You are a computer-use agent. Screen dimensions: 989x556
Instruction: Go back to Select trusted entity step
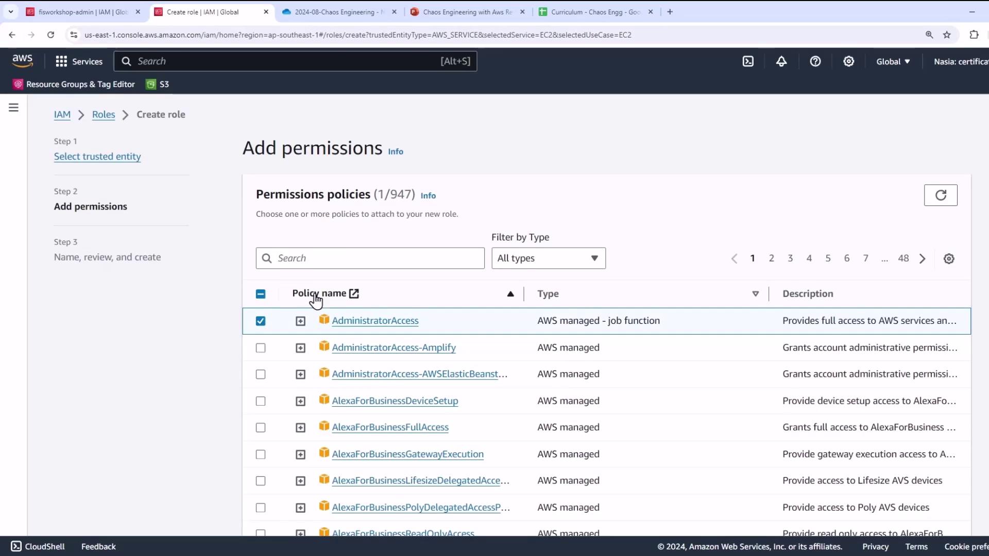coord(97,157)
